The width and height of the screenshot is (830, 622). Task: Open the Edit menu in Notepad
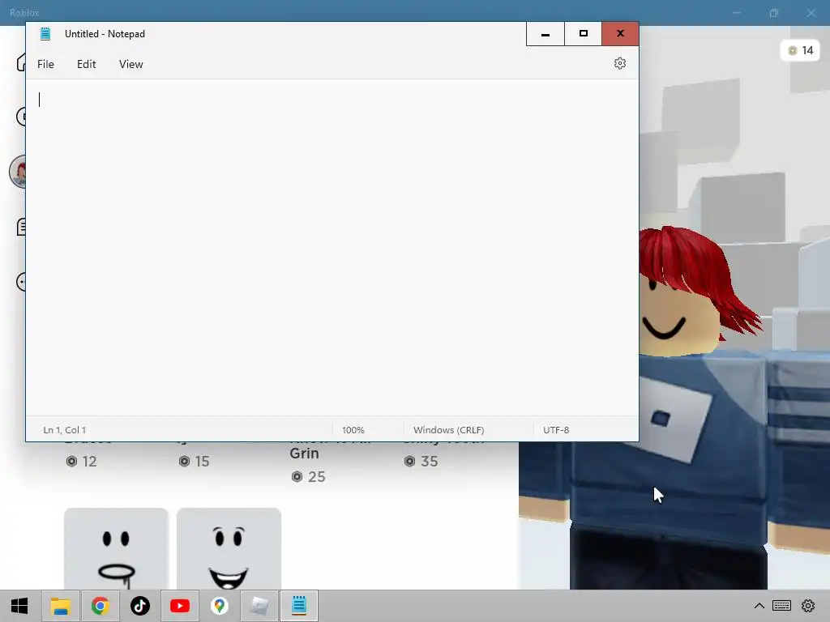click(86, 64)
